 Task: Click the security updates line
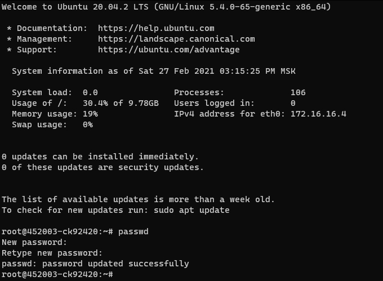coord(103,167)
